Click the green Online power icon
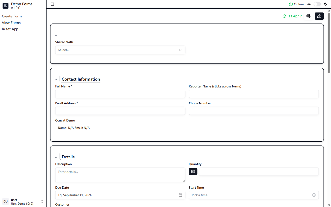 click(x=291, y=4)
